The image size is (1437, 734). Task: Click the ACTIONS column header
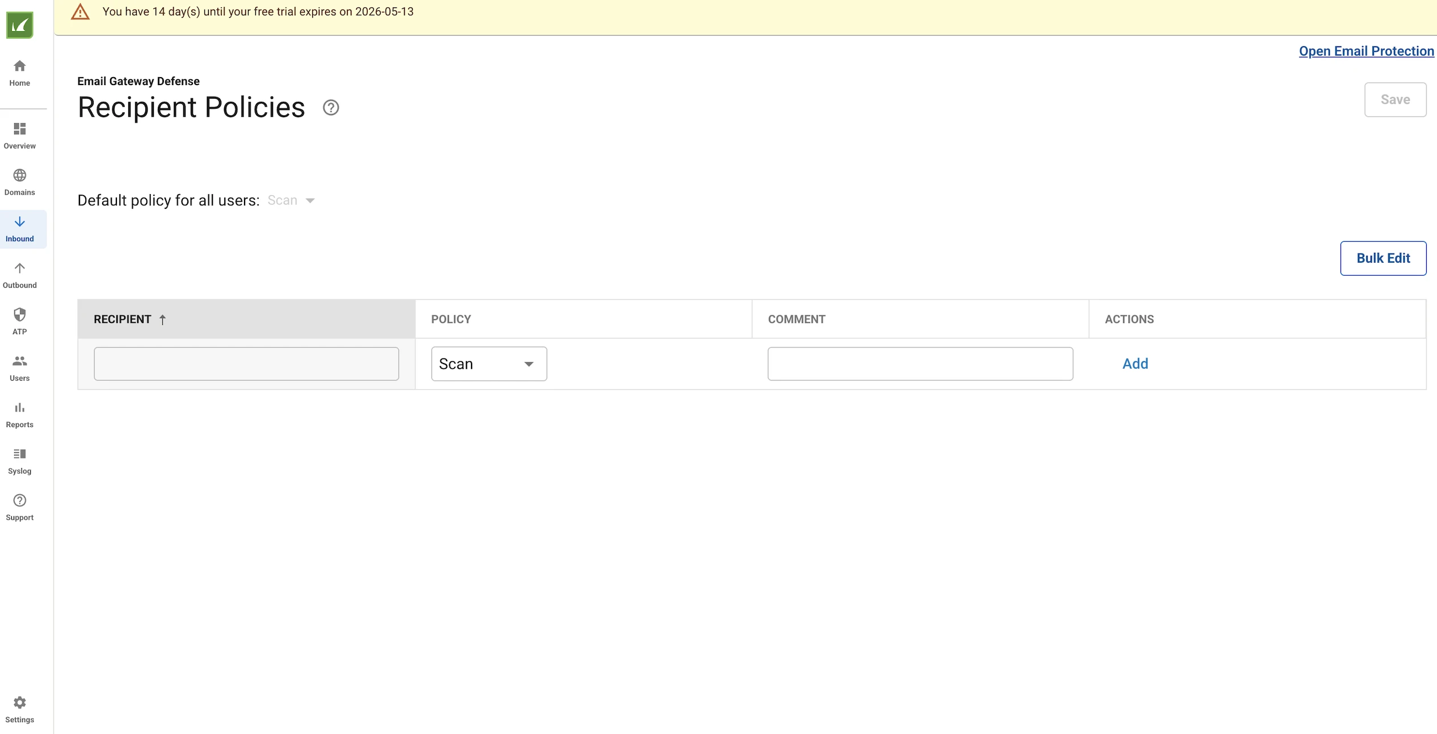1257,319
